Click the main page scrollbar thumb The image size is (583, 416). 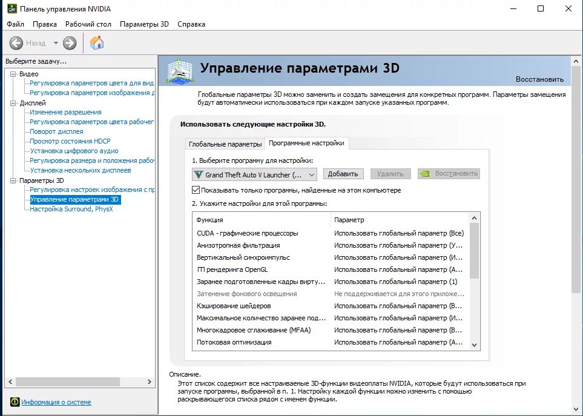tap(576, 180)
